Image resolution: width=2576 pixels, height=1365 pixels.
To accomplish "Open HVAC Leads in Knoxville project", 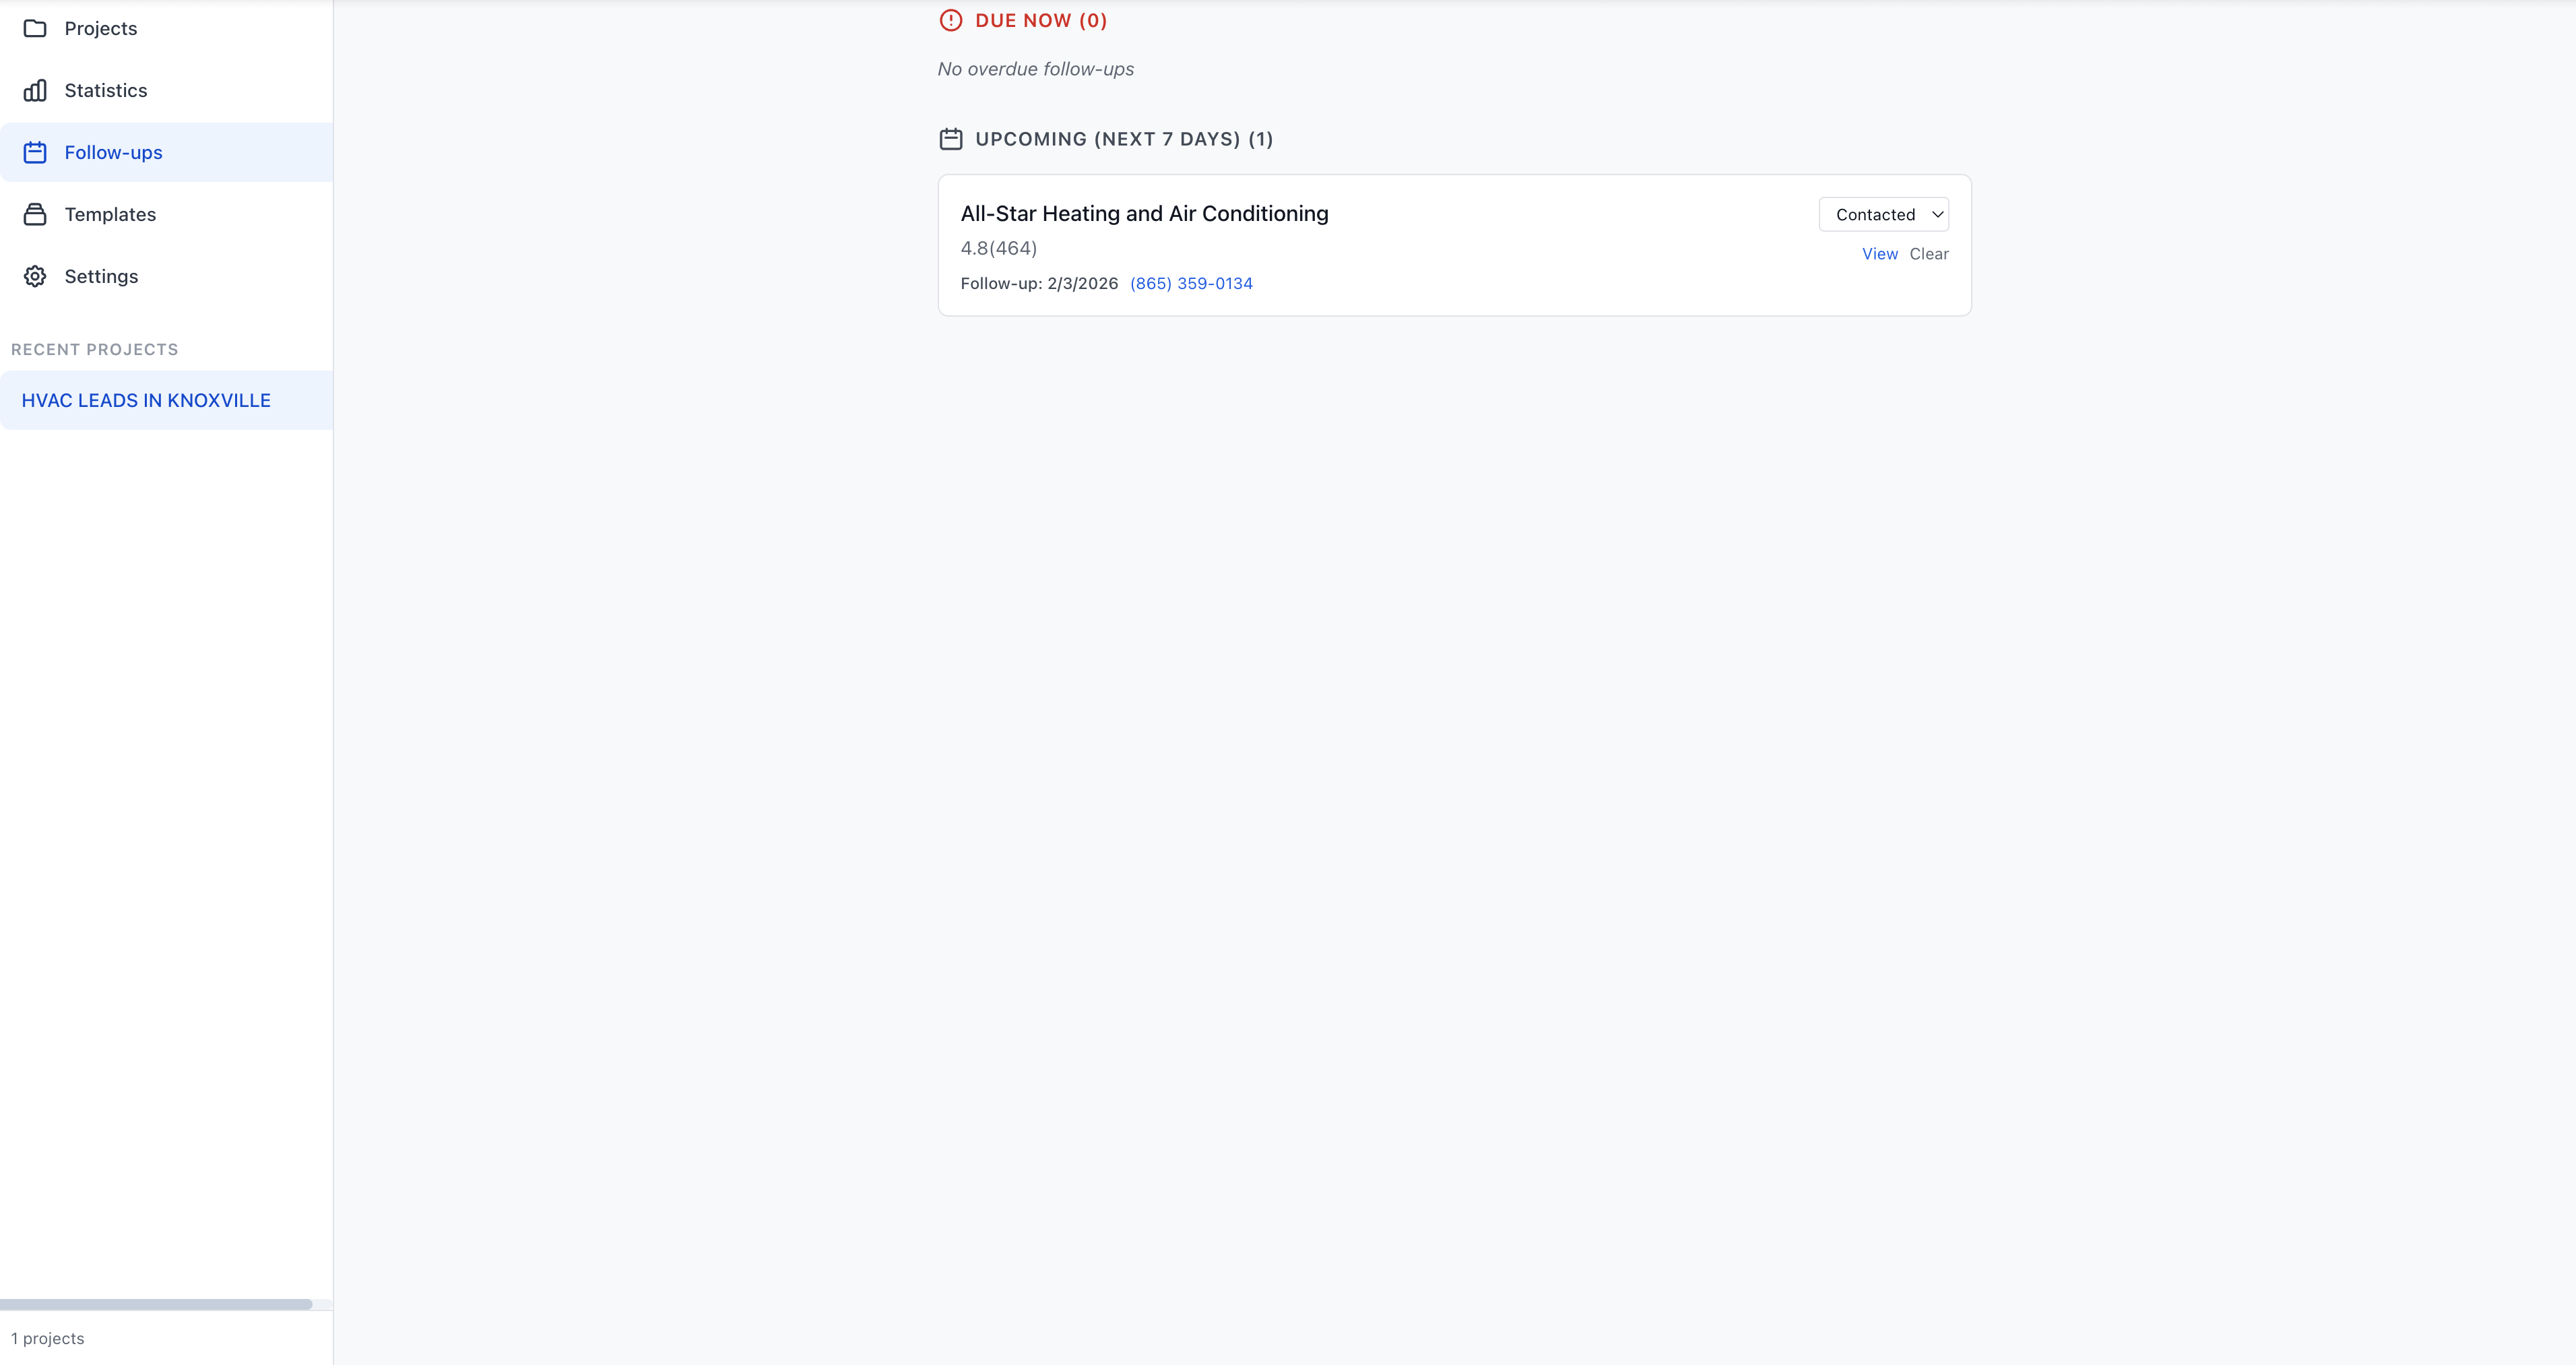I will click(146, 401).
